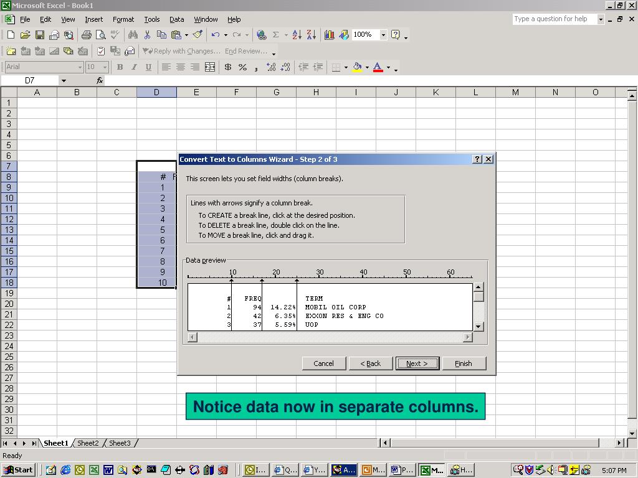Image resolution: width=638 pixels, height=478 pixels.
Task: Open Print Preview from the toolbar
Action: 100,35
